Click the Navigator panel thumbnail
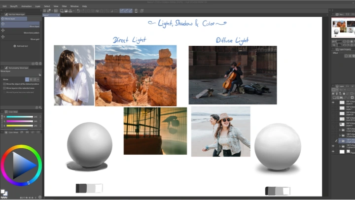The image size is (355, 200). 343,28
